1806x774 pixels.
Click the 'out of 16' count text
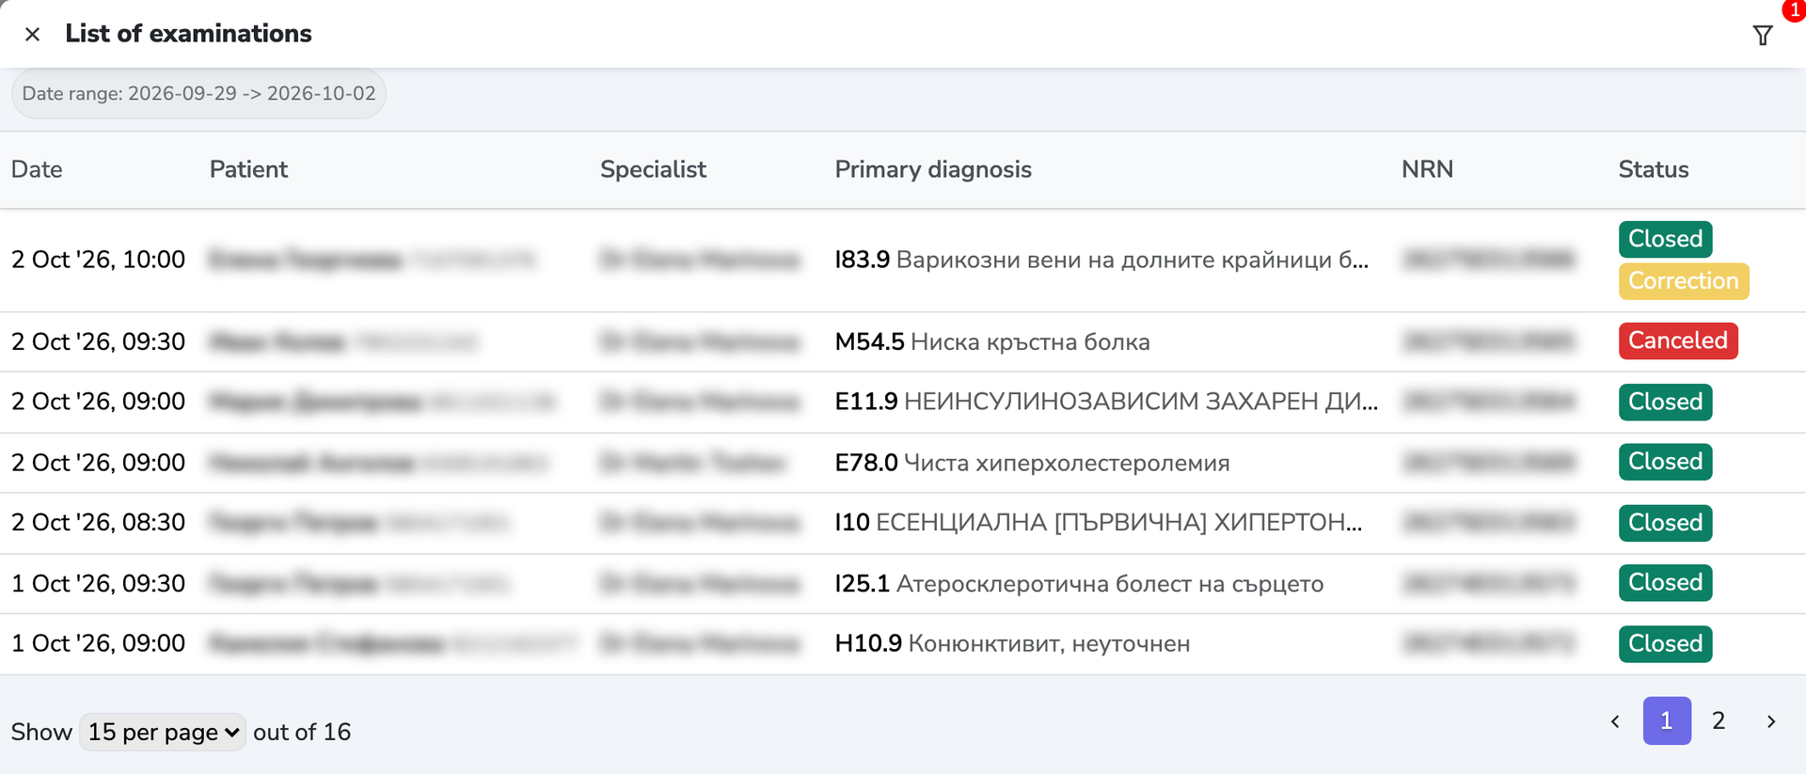[302, 732]
